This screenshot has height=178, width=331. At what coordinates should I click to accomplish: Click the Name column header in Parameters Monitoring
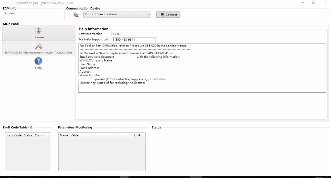tap(64, 135)
